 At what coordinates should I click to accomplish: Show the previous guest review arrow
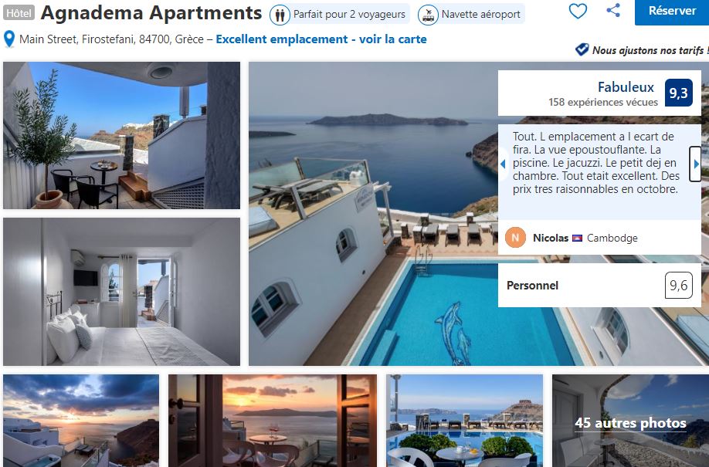[504, 164]
